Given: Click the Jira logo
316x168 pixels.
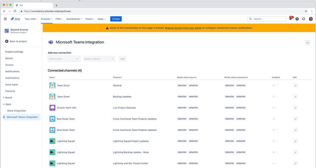Looking at the screenshot, I should (15, 19).
